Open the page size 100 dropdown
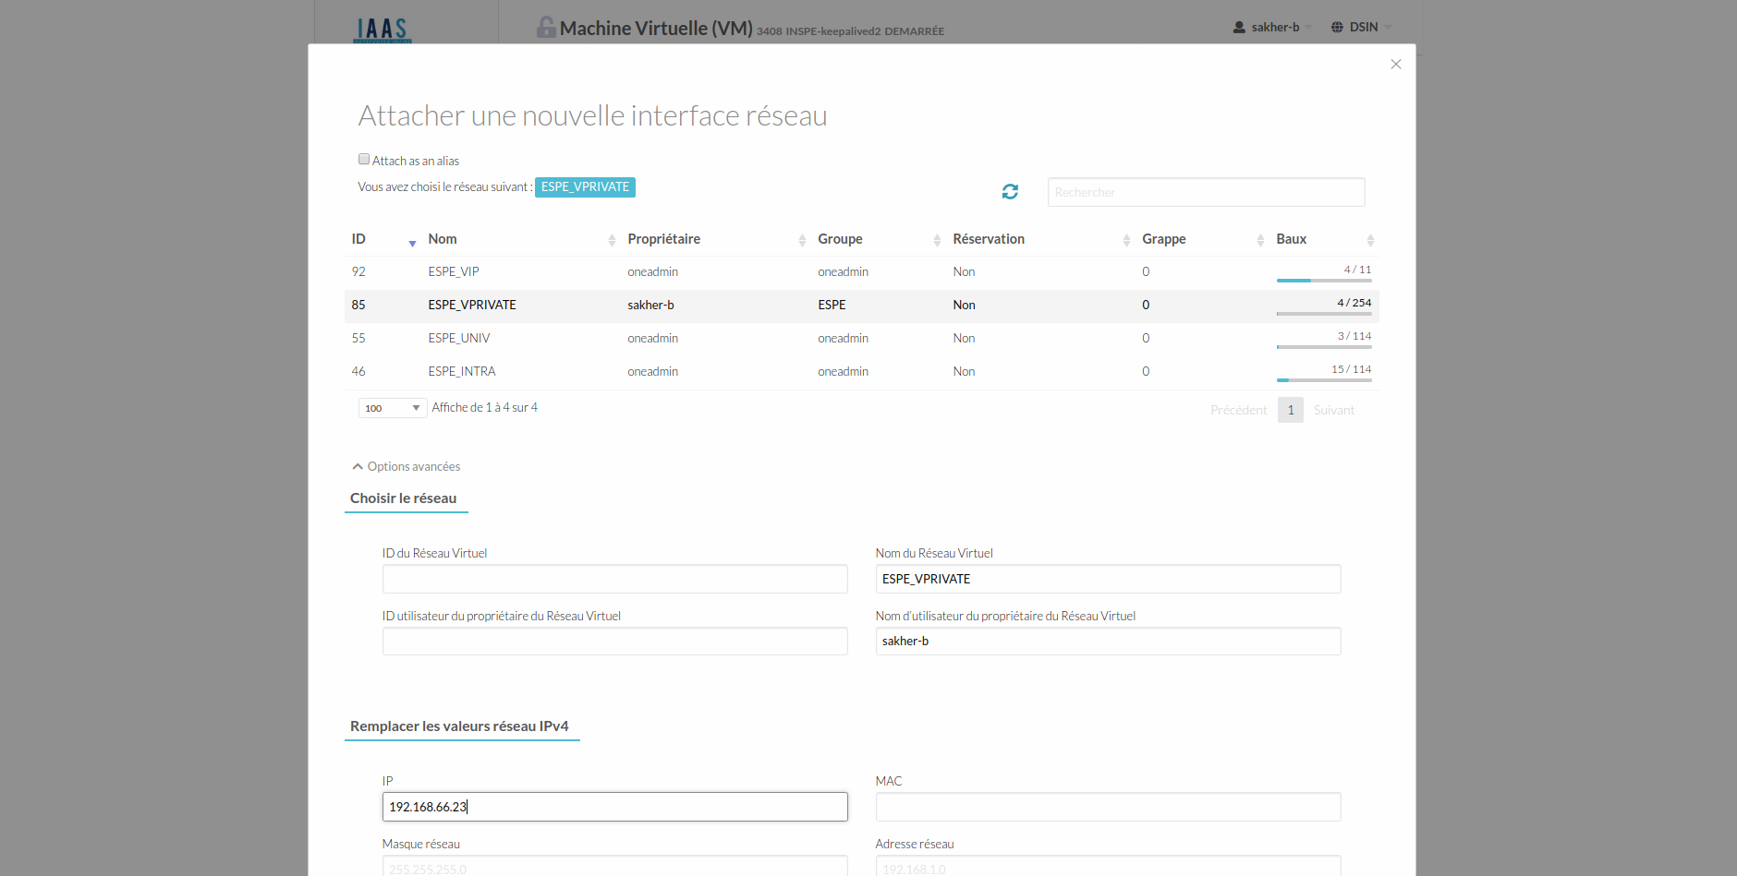The height and width of the screenshot is (876, 1737). (x=392, y=408)
